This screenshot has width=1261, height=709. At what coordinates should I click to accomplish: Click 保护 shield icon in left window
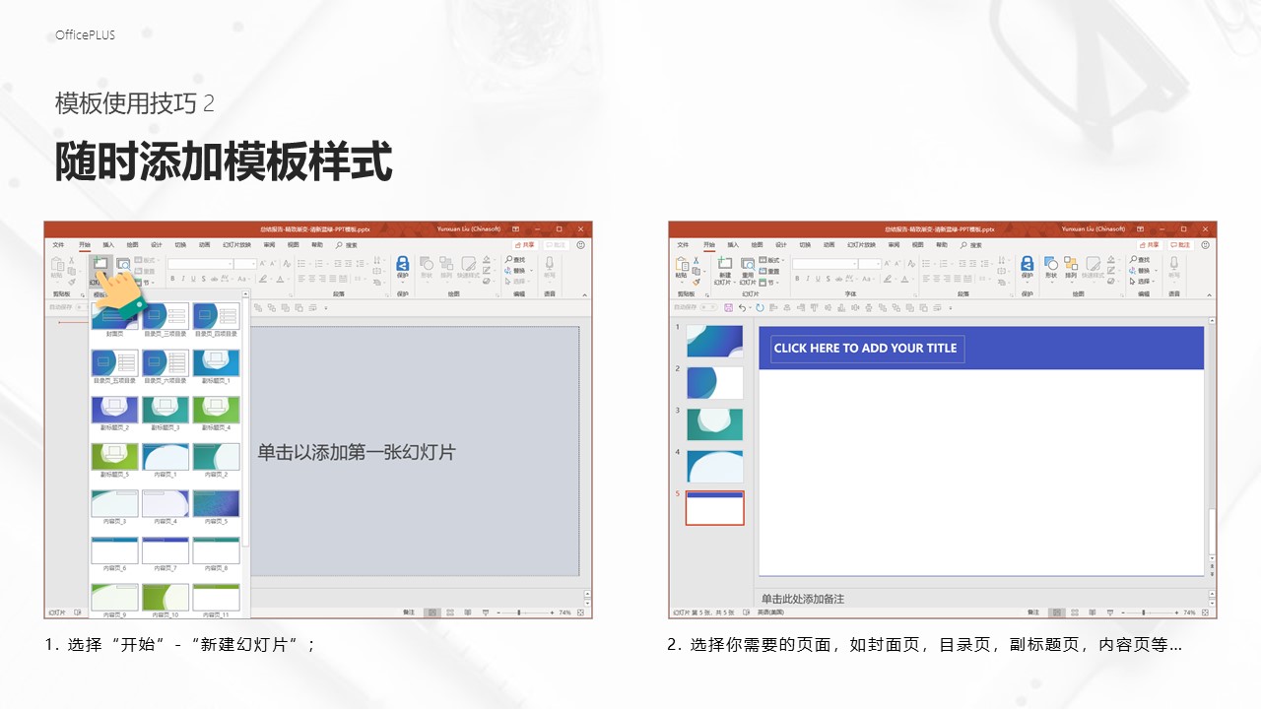click(x=403, y=263)
